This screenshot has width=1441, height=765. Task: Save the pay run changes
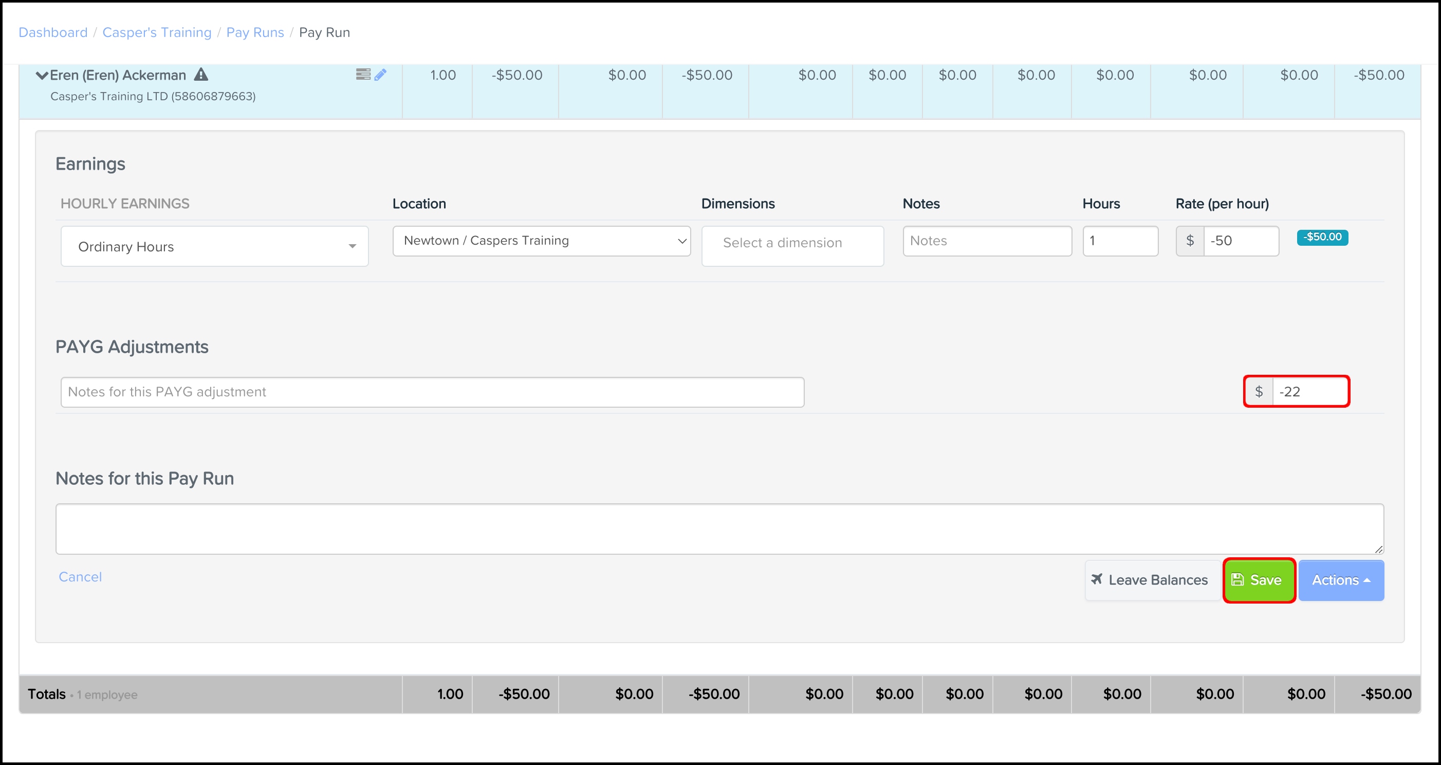point(1259,580)
